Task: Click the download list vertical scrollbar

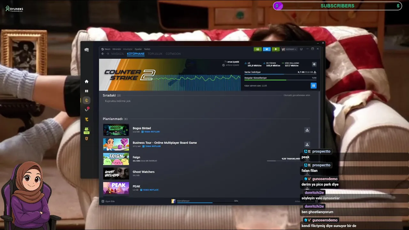Action: [x=320, y=128]
